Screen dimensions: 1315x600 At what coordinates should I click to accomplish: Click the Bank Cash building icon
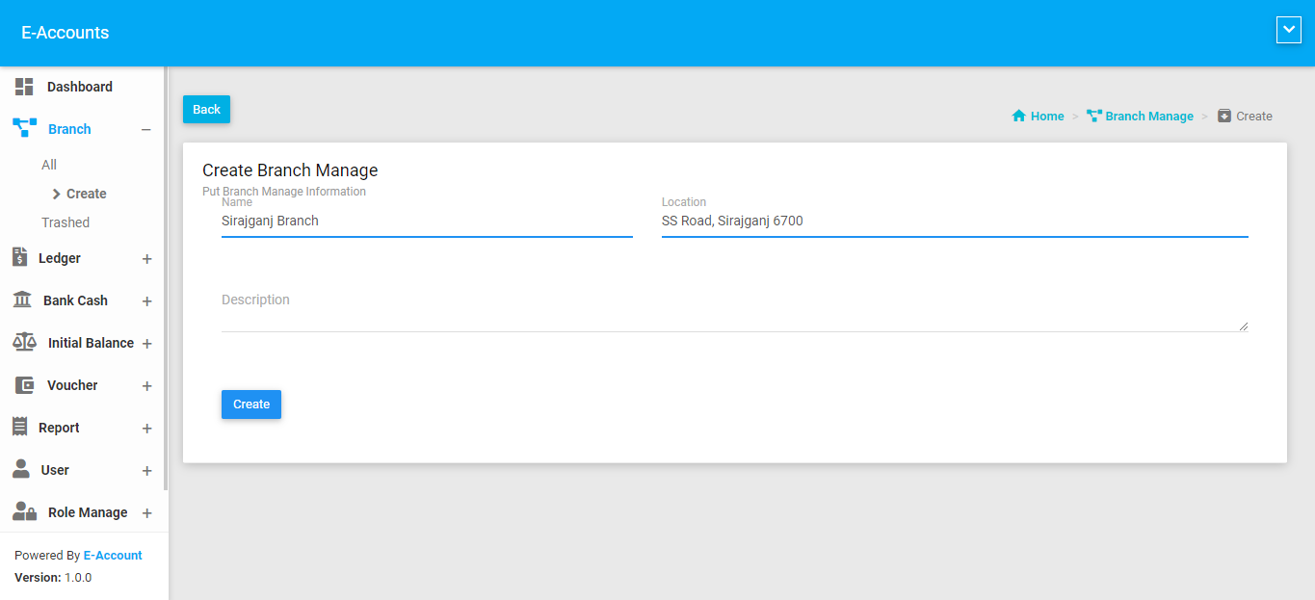21,300
